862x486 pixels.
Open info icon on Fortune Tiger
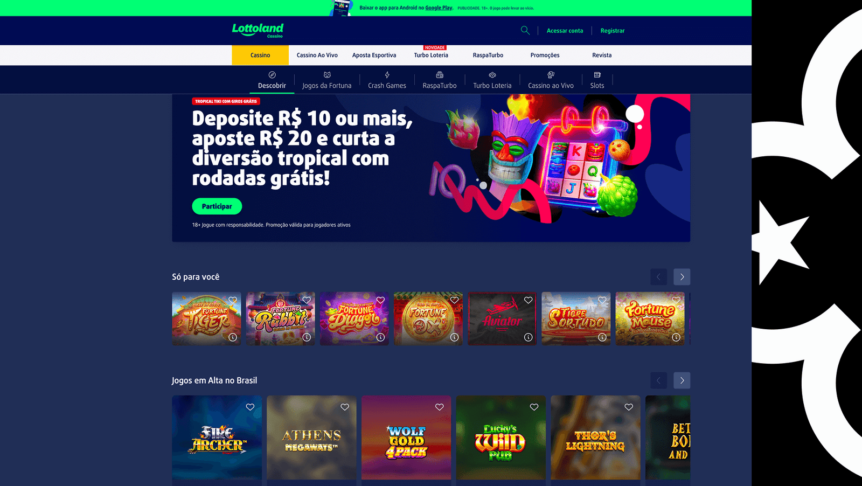click(233, 337)
